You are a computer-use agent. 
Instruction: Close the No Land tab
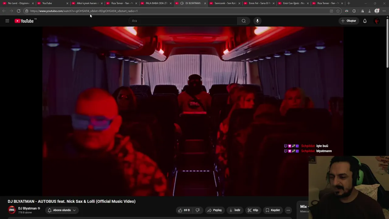pos(33,3)
